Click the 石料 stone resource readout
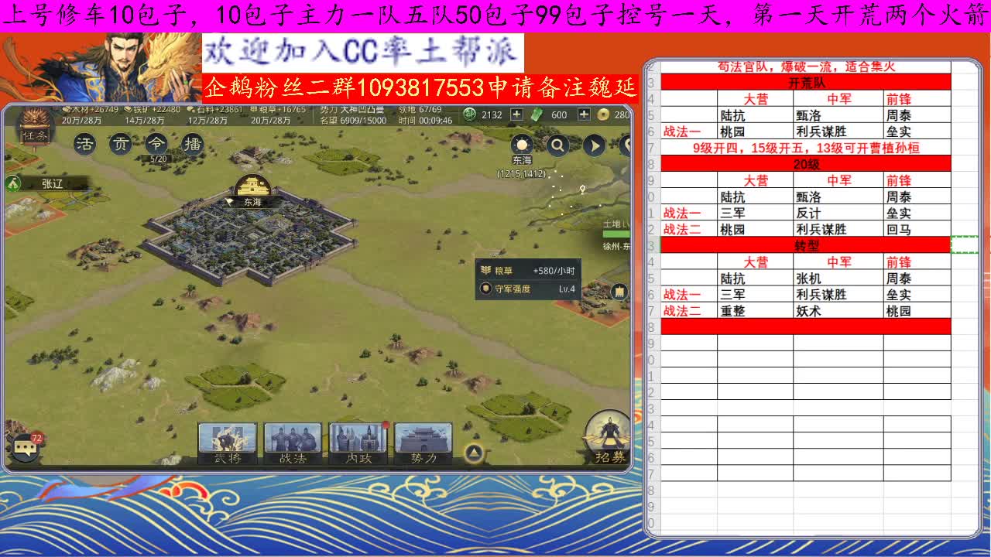 pyautogui.click(x=214, y=114)
